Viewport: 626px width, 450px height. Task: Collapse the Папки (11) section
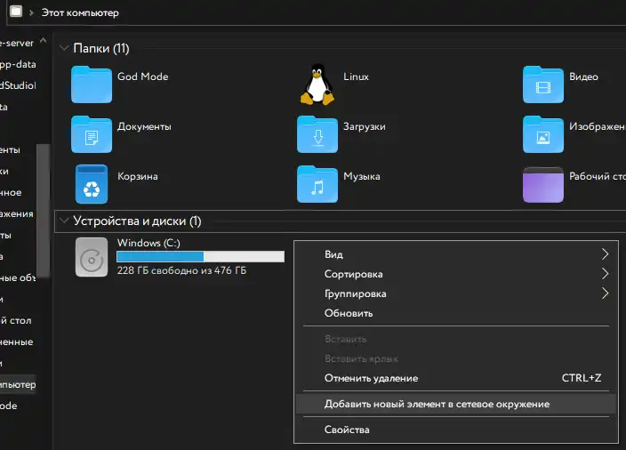coord(64,48)
